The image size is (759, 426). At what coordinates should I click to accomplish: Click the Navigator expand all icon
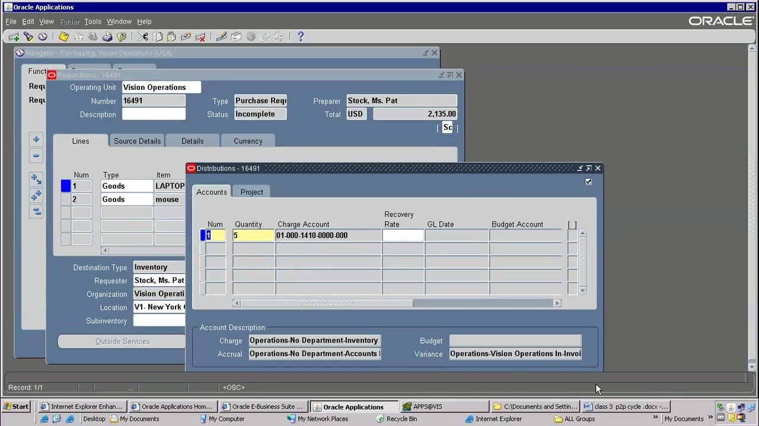pos(36,195)
